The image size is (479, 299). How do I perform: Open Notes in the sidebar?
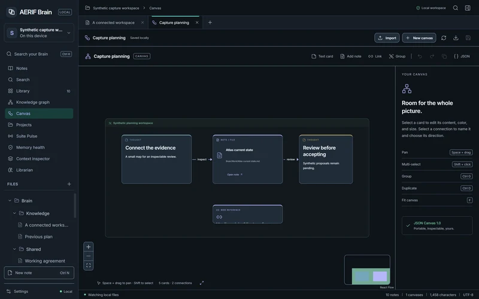39,68
